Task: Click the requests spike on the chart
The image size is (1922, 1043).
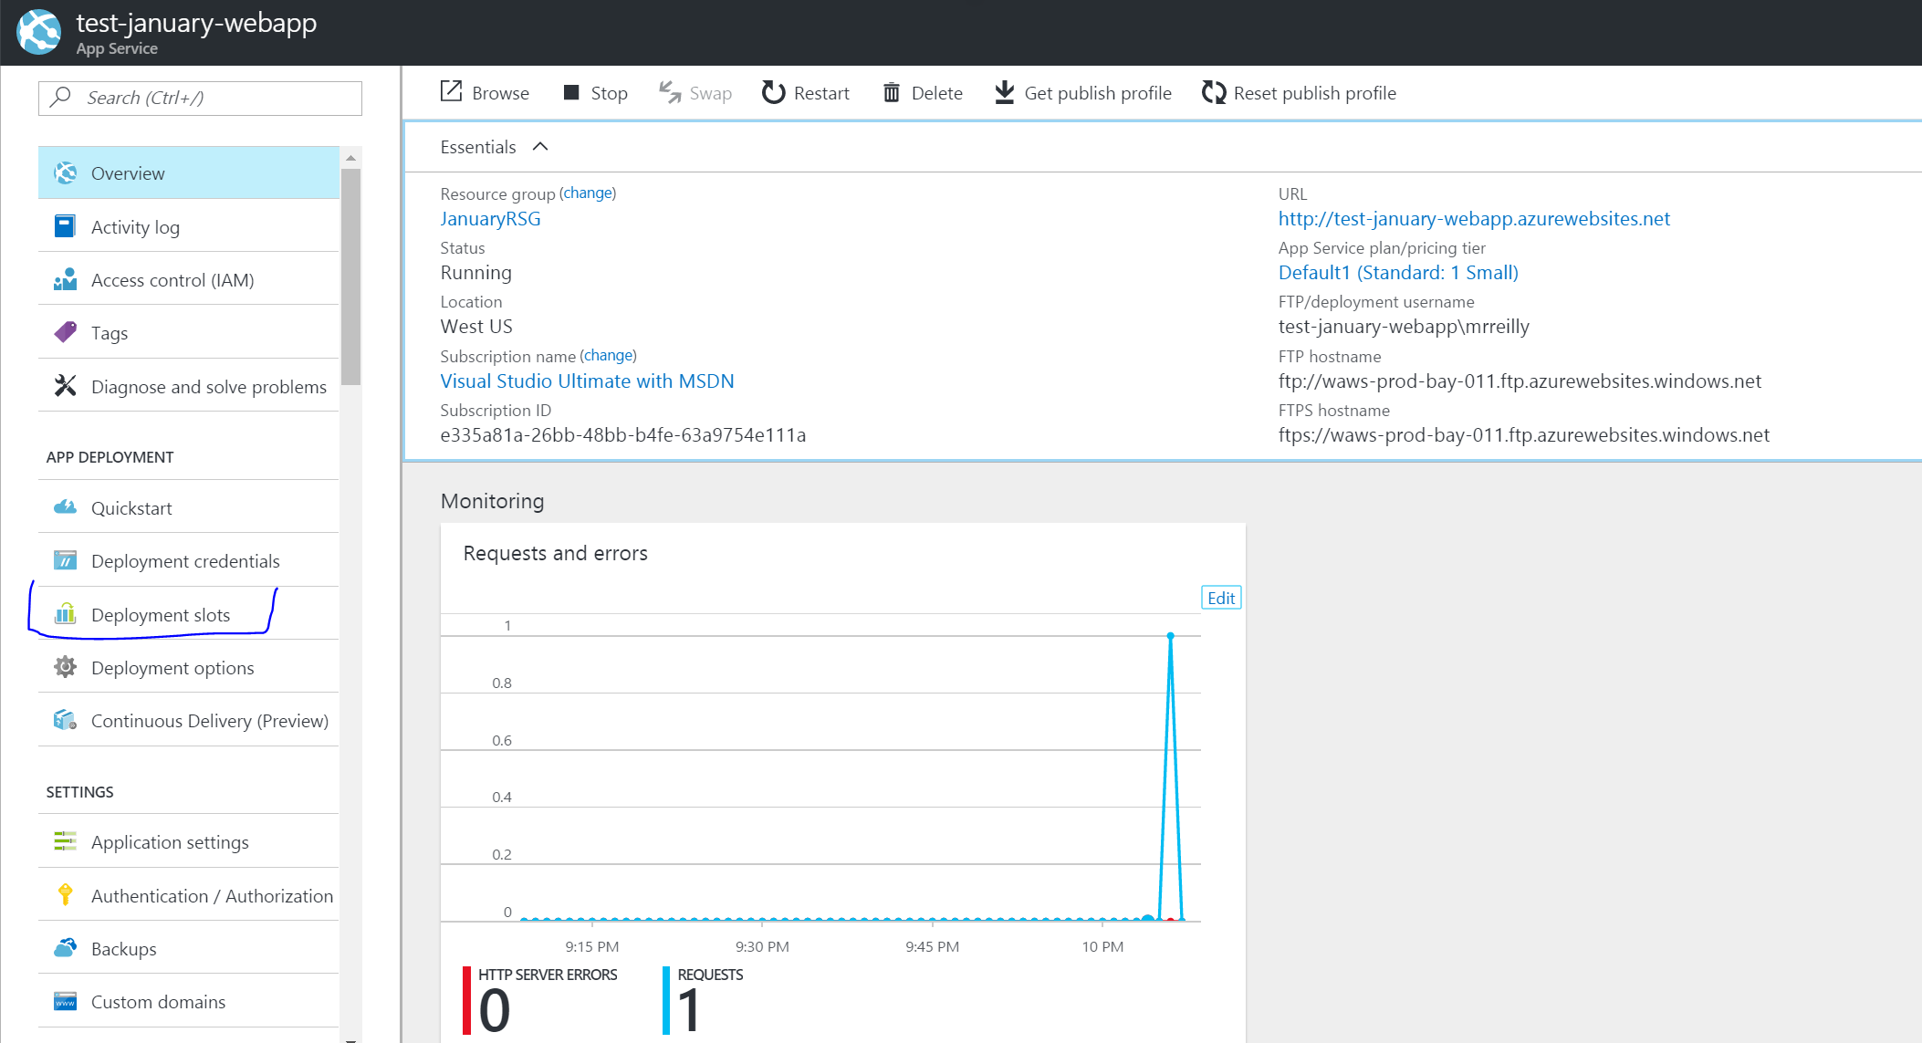Action: point(1170,635)
